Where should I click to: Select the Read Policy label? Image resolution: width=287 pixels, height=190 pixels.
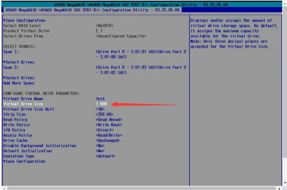[x=16, y=119]
